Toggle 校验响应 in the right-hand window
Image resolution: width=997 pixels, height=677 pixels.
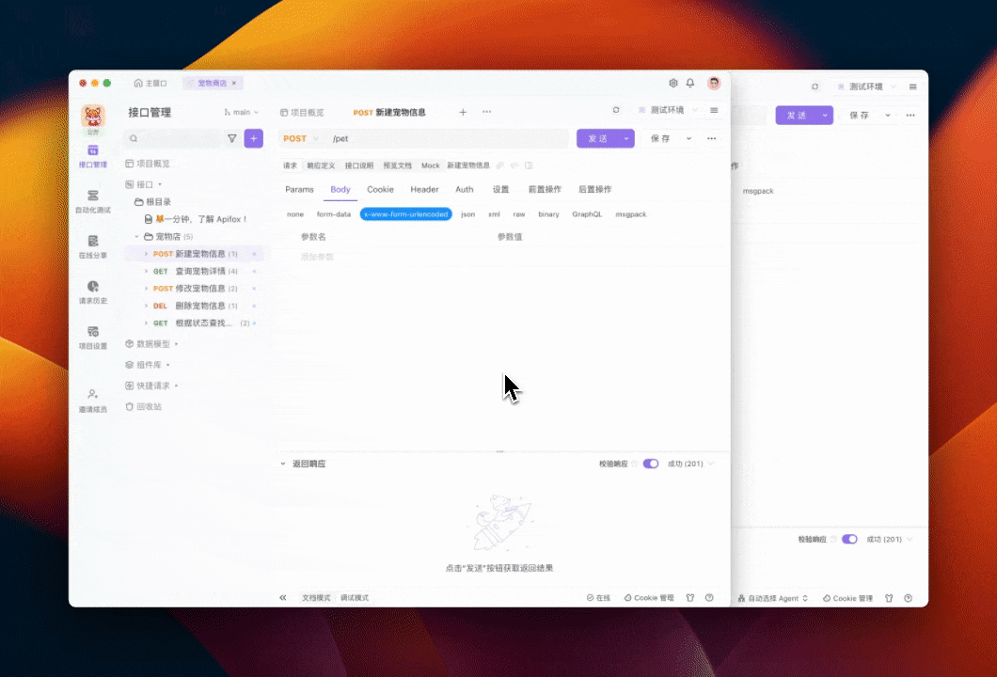(x=849, y=539)
